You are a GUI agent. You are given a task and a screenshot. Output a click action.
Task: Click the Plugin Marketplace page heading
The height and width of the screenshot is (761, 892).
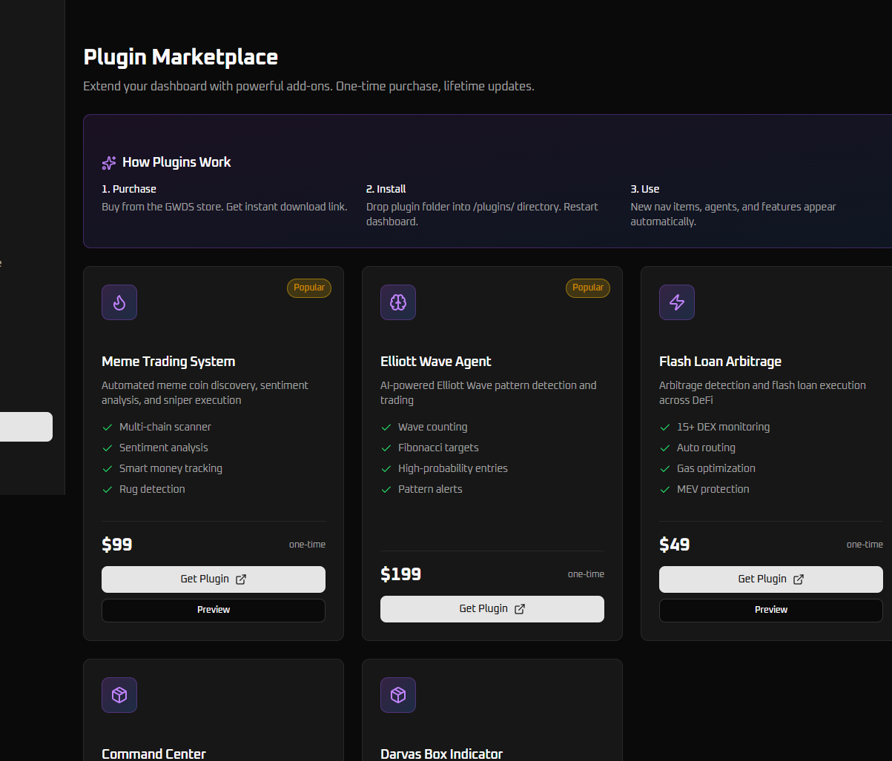pos(181,57)
